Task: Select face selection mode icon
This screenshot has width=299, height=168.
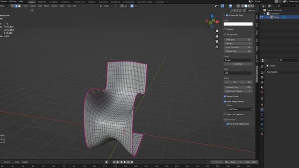Action: click(x=20, y=6)
